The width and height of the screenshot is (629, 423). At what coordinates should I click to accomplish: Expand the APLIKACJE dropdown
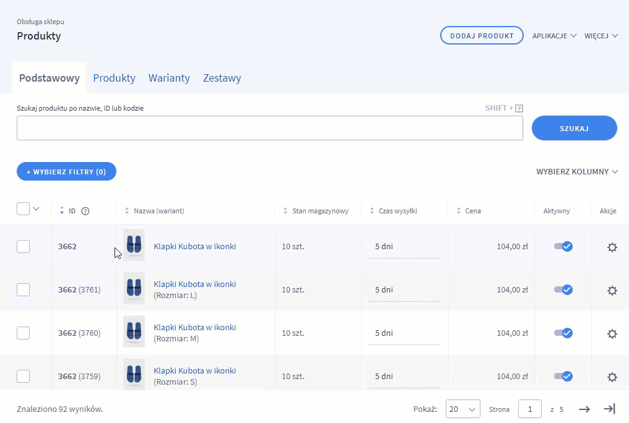click(554, 36)
